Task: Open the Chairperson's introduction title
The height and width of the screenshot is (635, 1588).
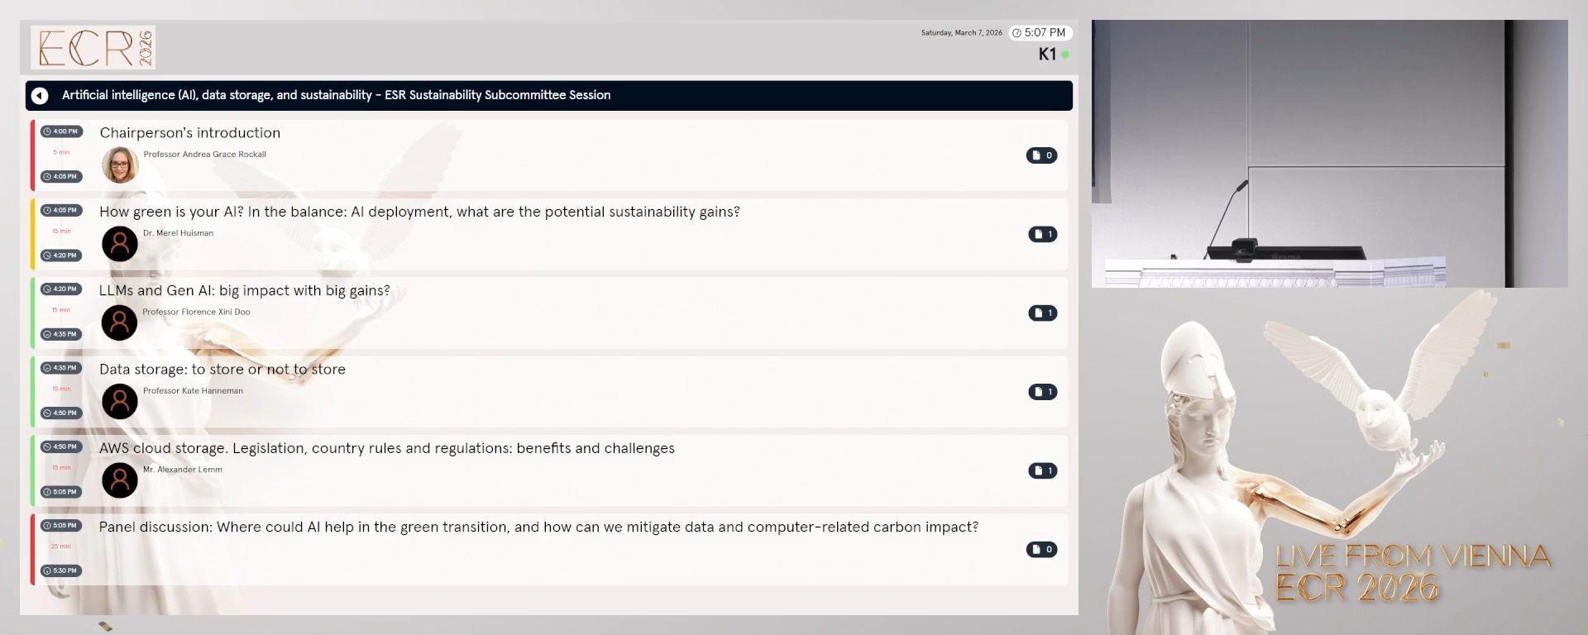Action: click(190, 133)
